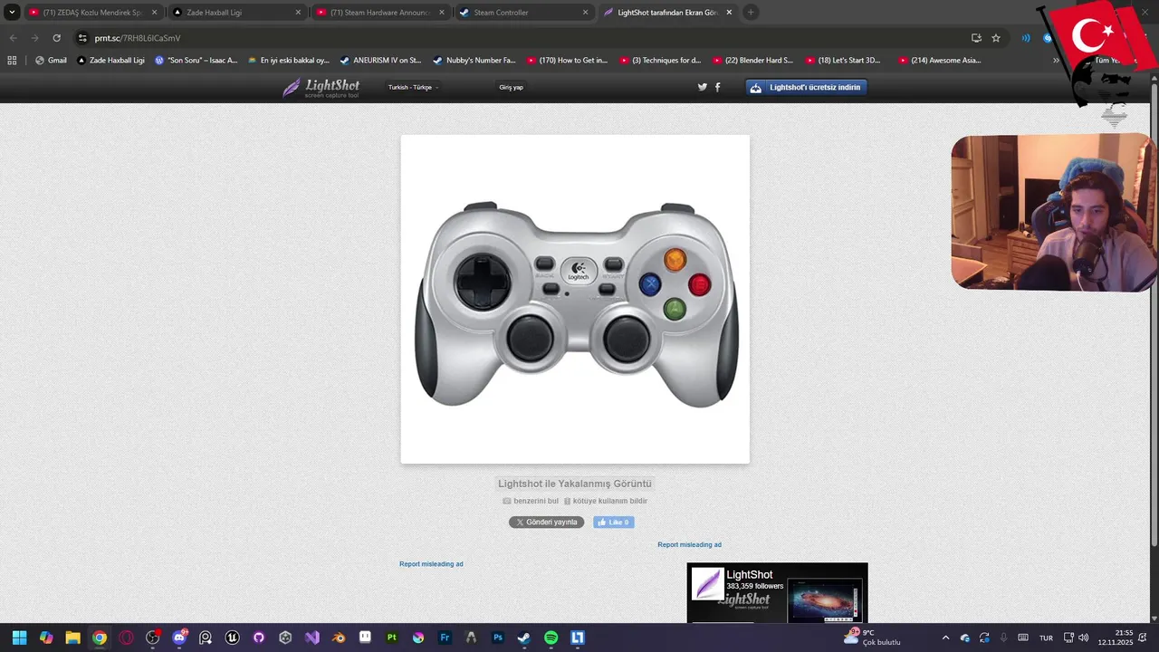Expand the tab search dropdown arrow
The image size is (1159, 652).
(13, 13)
